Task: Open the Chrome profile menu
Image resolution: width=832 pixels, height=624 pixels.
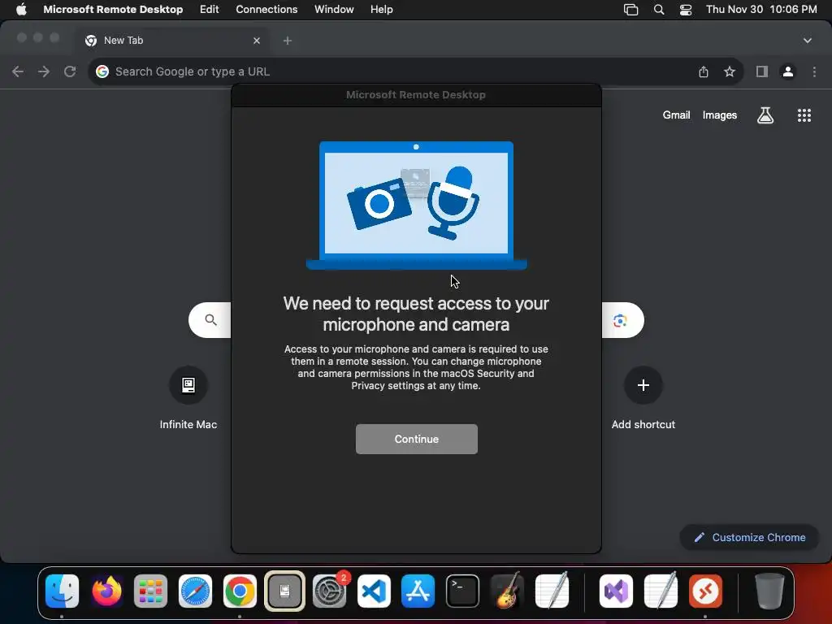Action: click(788, 71)
